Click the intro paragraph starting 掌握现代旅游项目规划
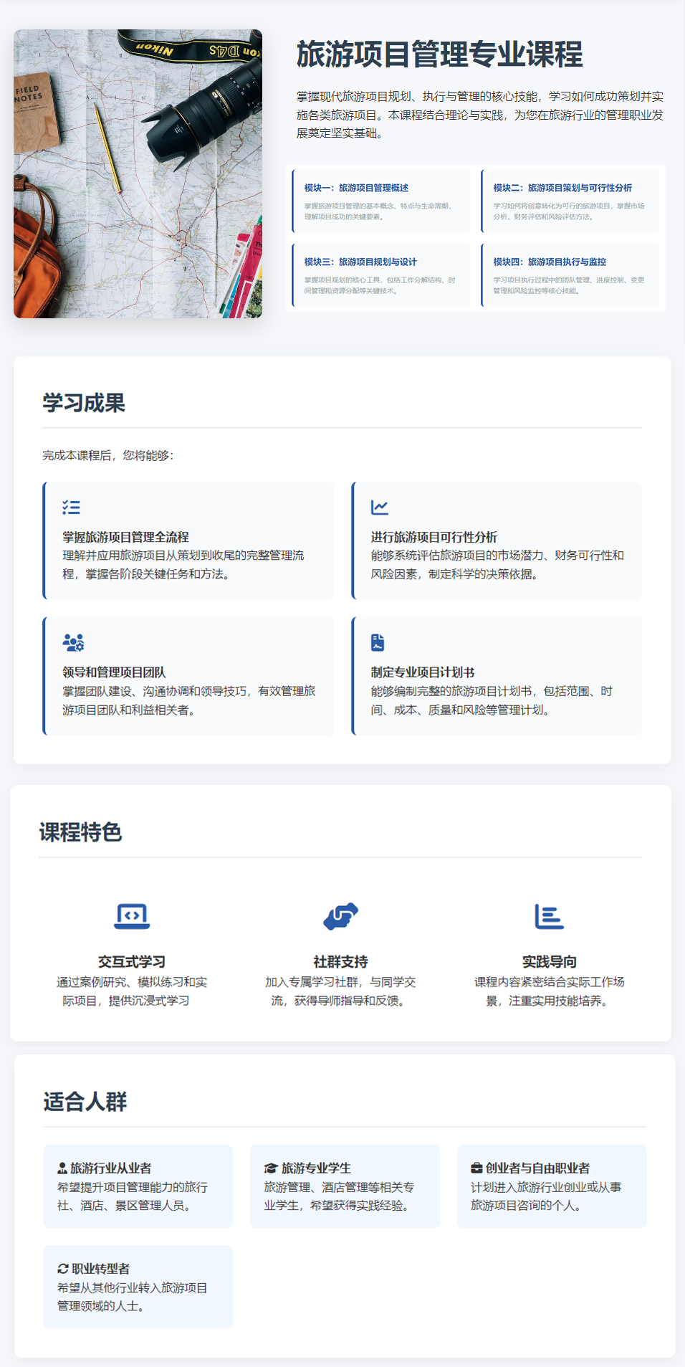 click(480, 115)
